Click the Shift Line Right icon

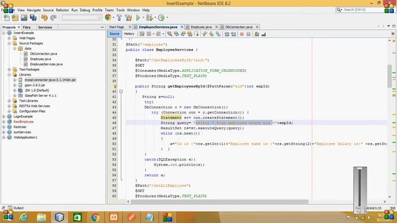233,34
